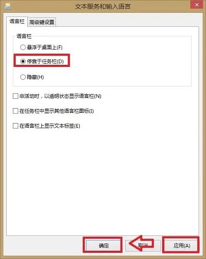Check the 在语言栏上显示文本标签(E) box
206x259 pixels.
coord(15,126)
